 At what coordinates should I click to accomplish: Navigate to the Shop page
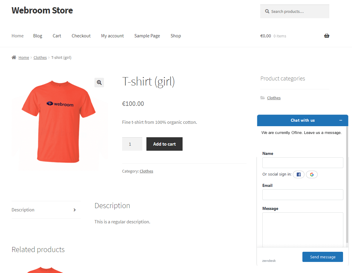click(x=176, y=36)
